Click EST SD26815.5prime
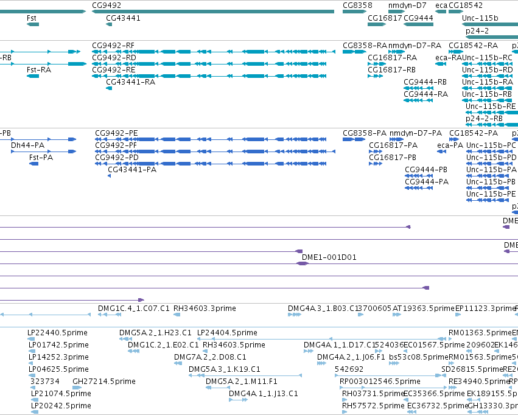 click(472, 369)
